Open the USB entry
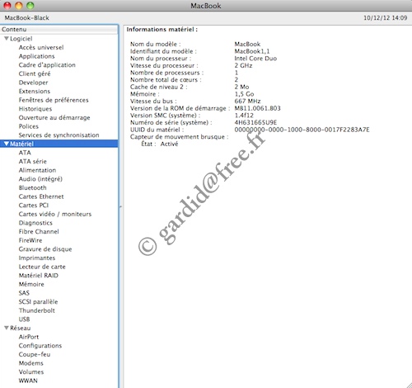The image size is (412, 388). (x=24, y=319)
